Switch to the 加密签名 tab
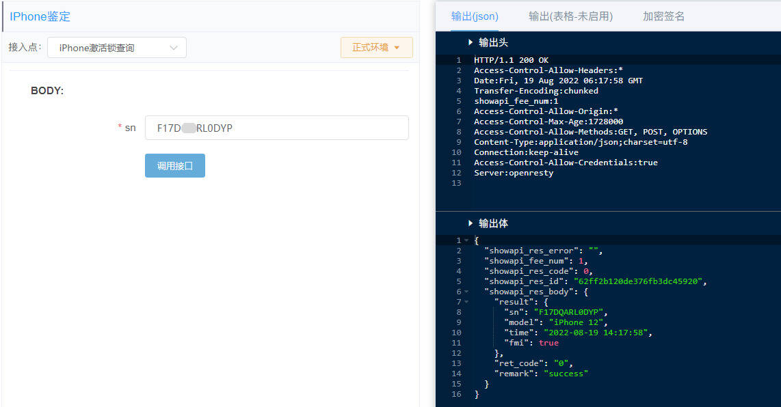Image resolution: width=781 pixels, height=407 pixels. [663, 16]
